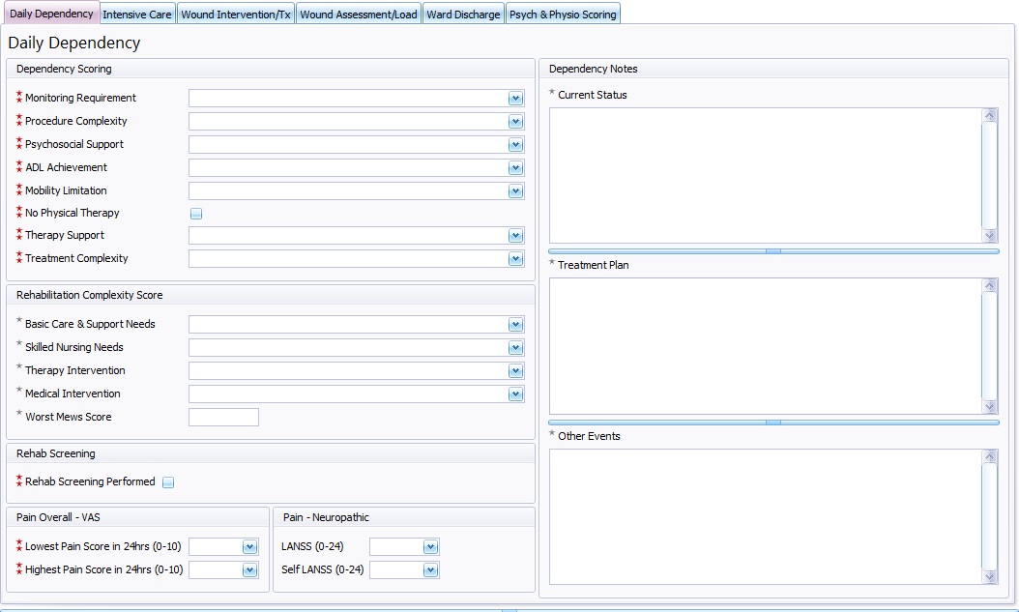Click the resize handle below Treatment Plan

tap(772, 423)
